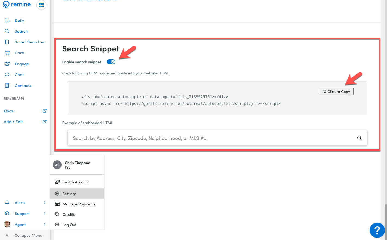This screenshot has height=240, width=387.
Task: Click the Chat bubble icon
Action: (x=7, y=74)
